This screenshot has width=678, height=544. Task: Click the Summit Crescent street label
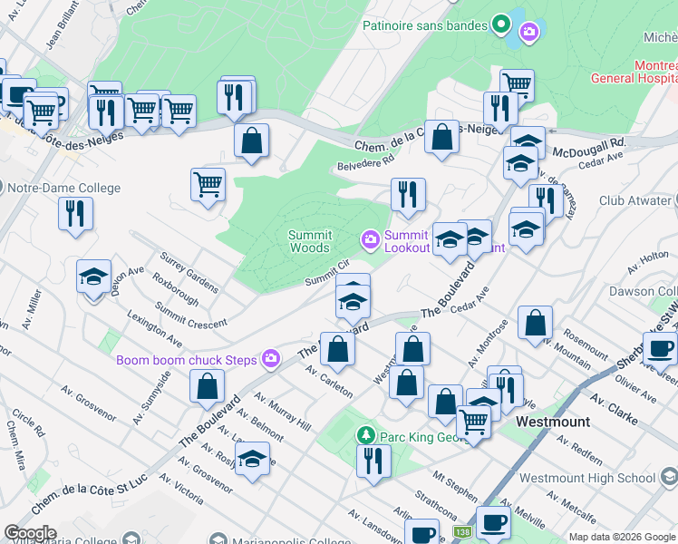(190, 315)
